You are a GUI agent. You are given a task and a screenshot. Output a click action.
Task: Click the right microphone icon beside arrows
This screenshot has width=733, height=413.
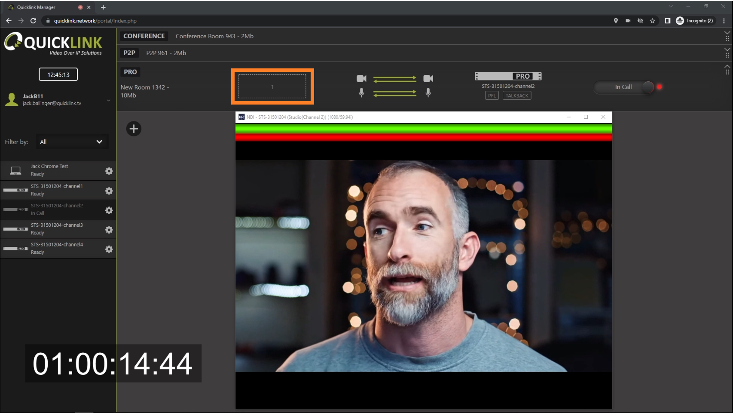428,92
